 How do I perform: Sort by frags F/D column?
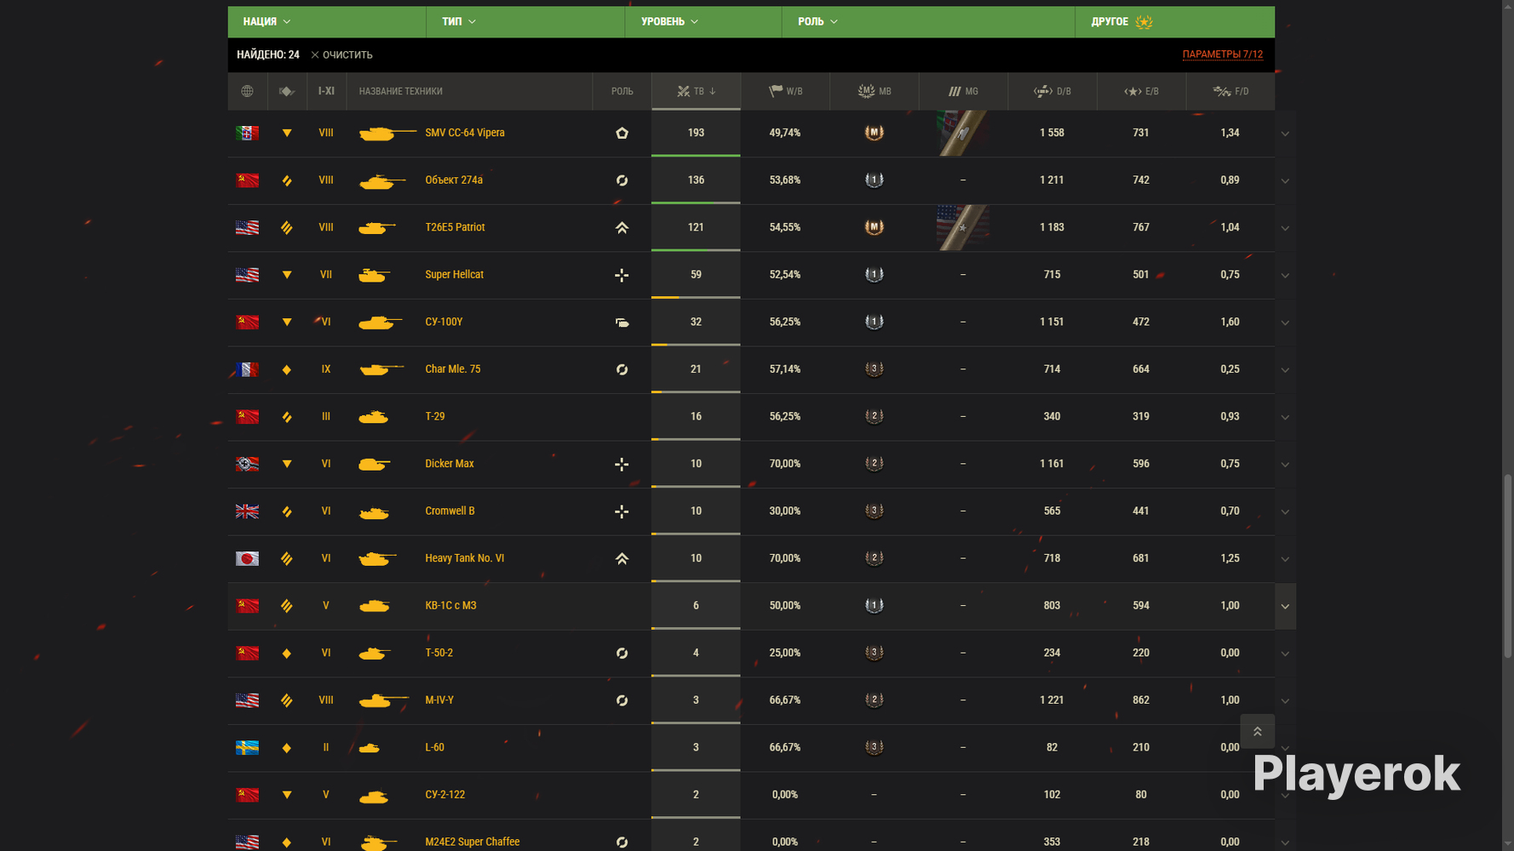tap(1230, 91)
